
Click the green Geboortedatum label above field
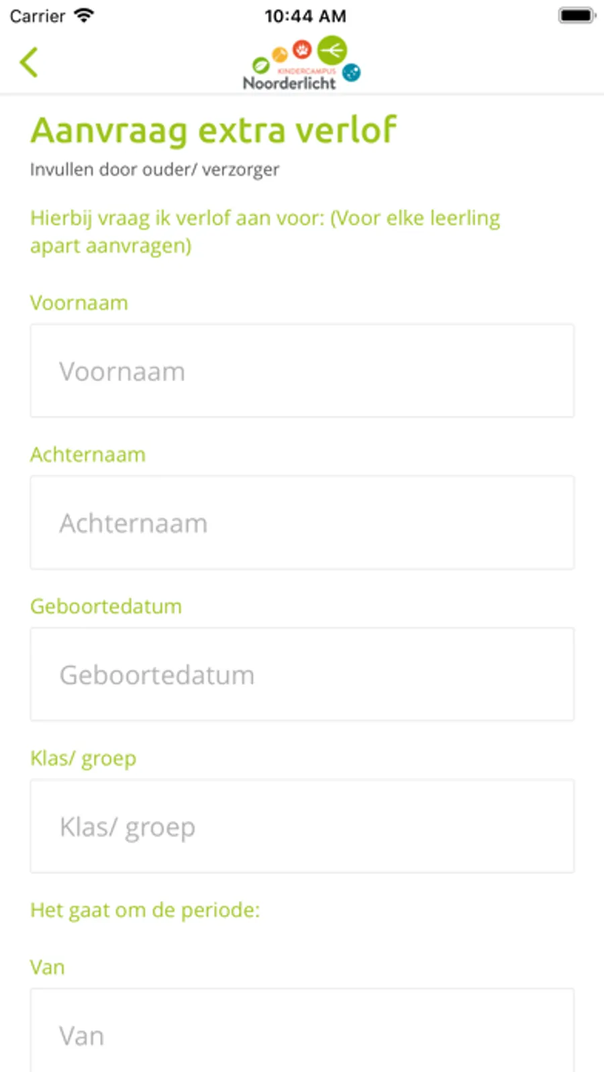click(106, 606)
